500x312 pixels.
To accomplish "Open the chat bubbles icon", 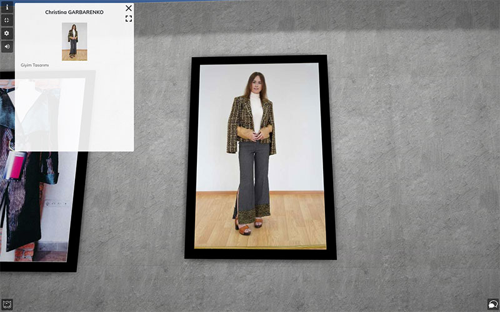I will [493, 305].
